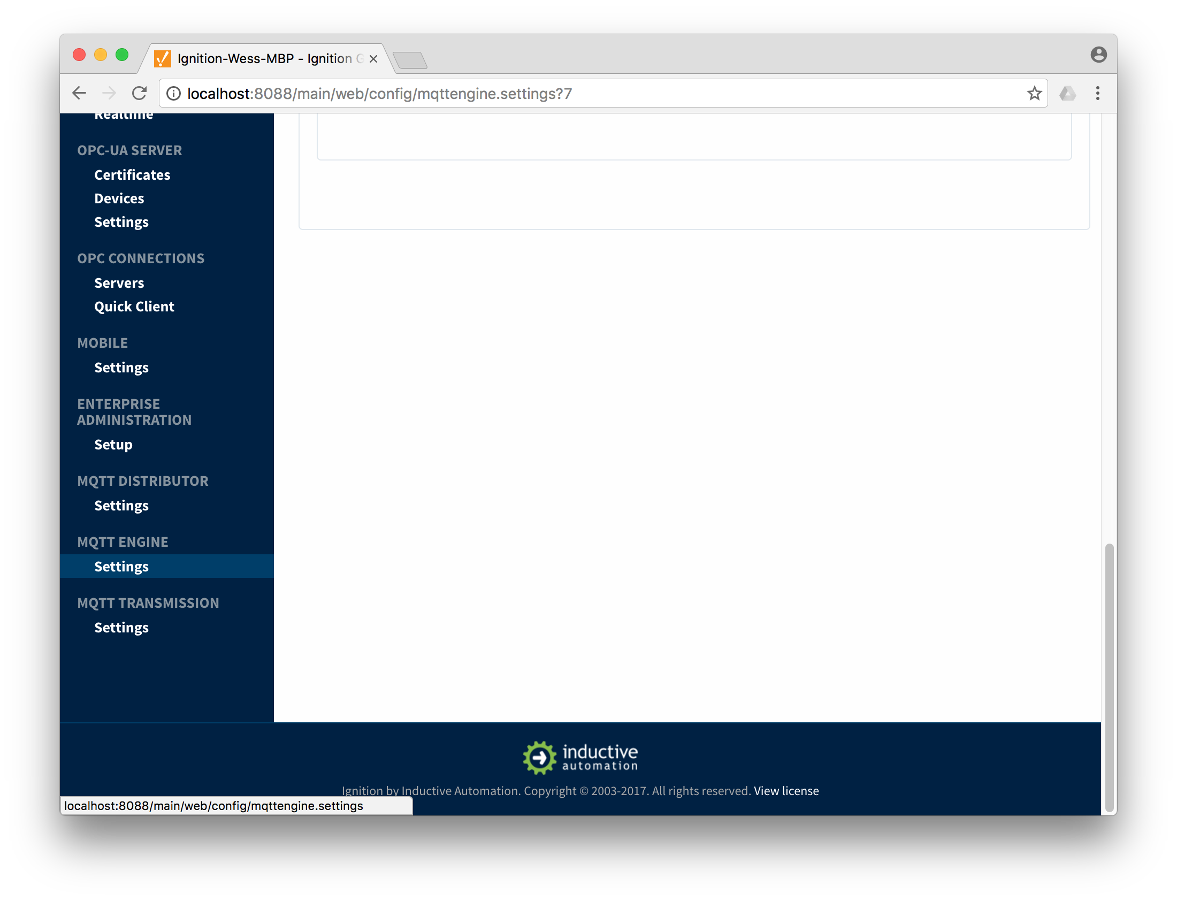This screenshot has width=1177, height=901.
Task: Click the MQTT DISTRIBUTOR section heading
Action: coord(143,481)
